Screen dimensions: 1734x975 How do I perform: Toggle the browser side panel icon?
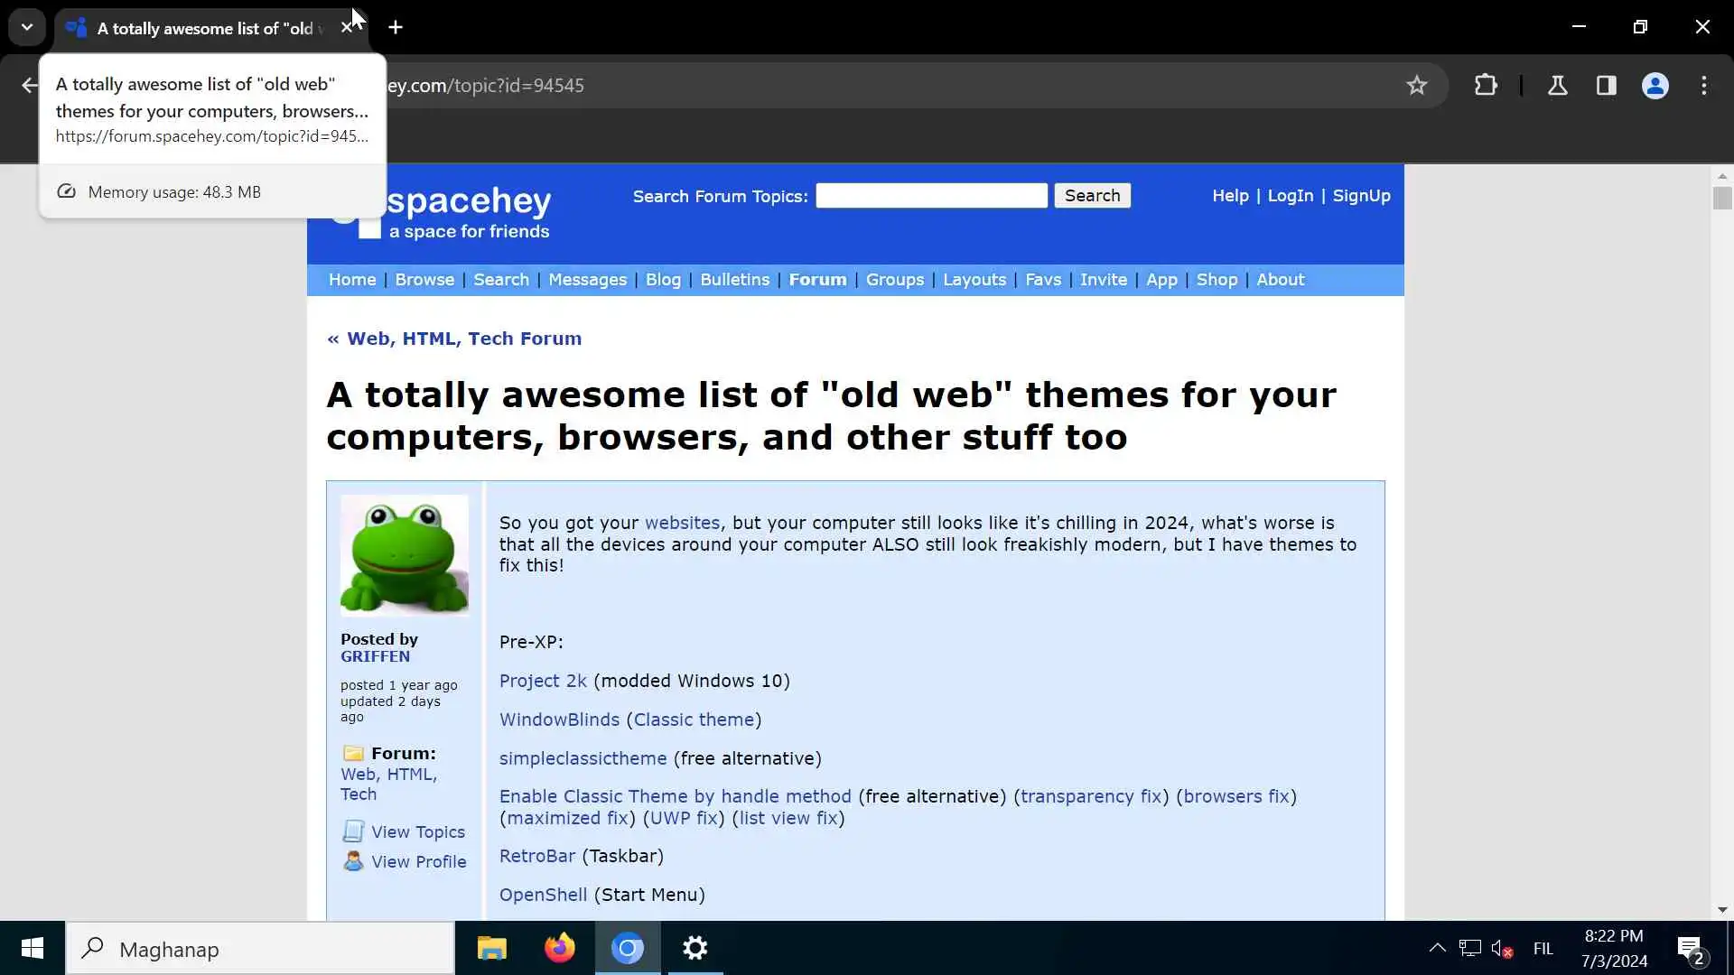(x=1606, y=85)
